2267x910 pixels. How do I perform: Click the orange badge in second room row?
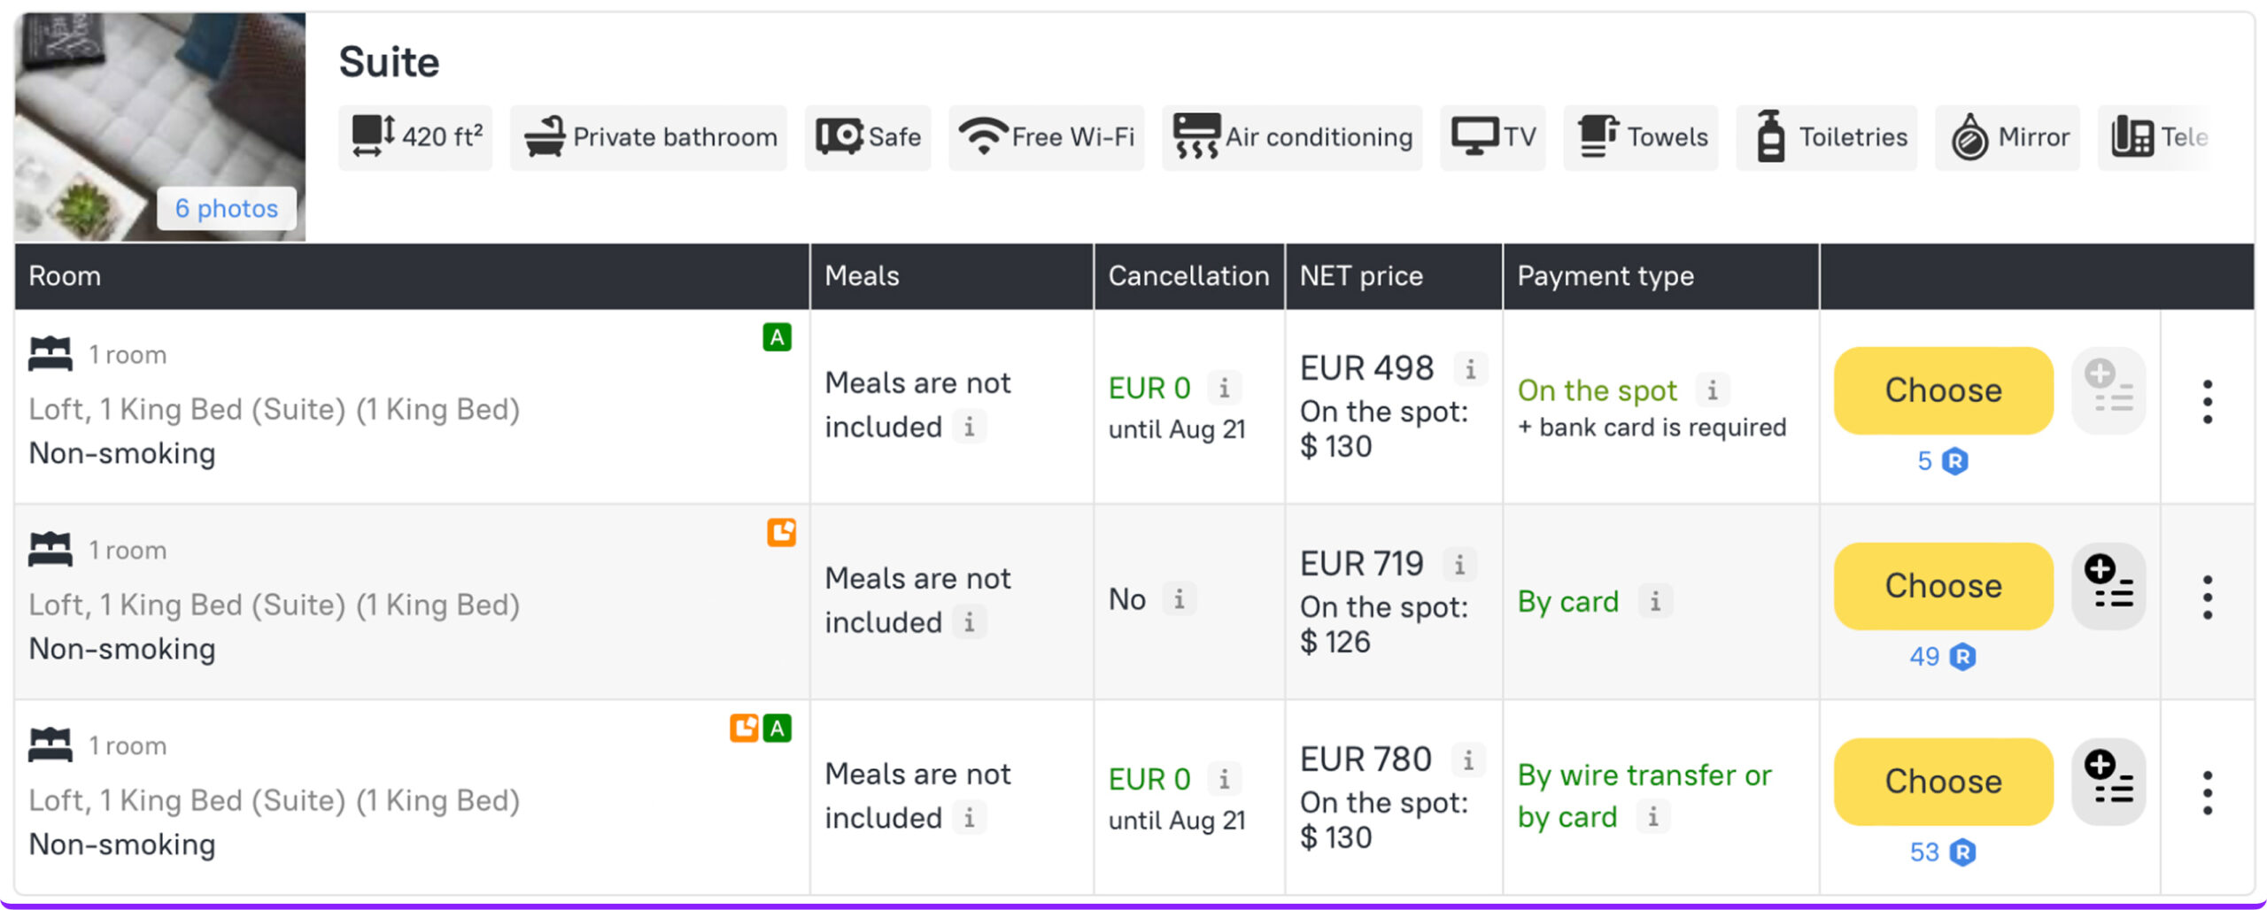(781, 532)
